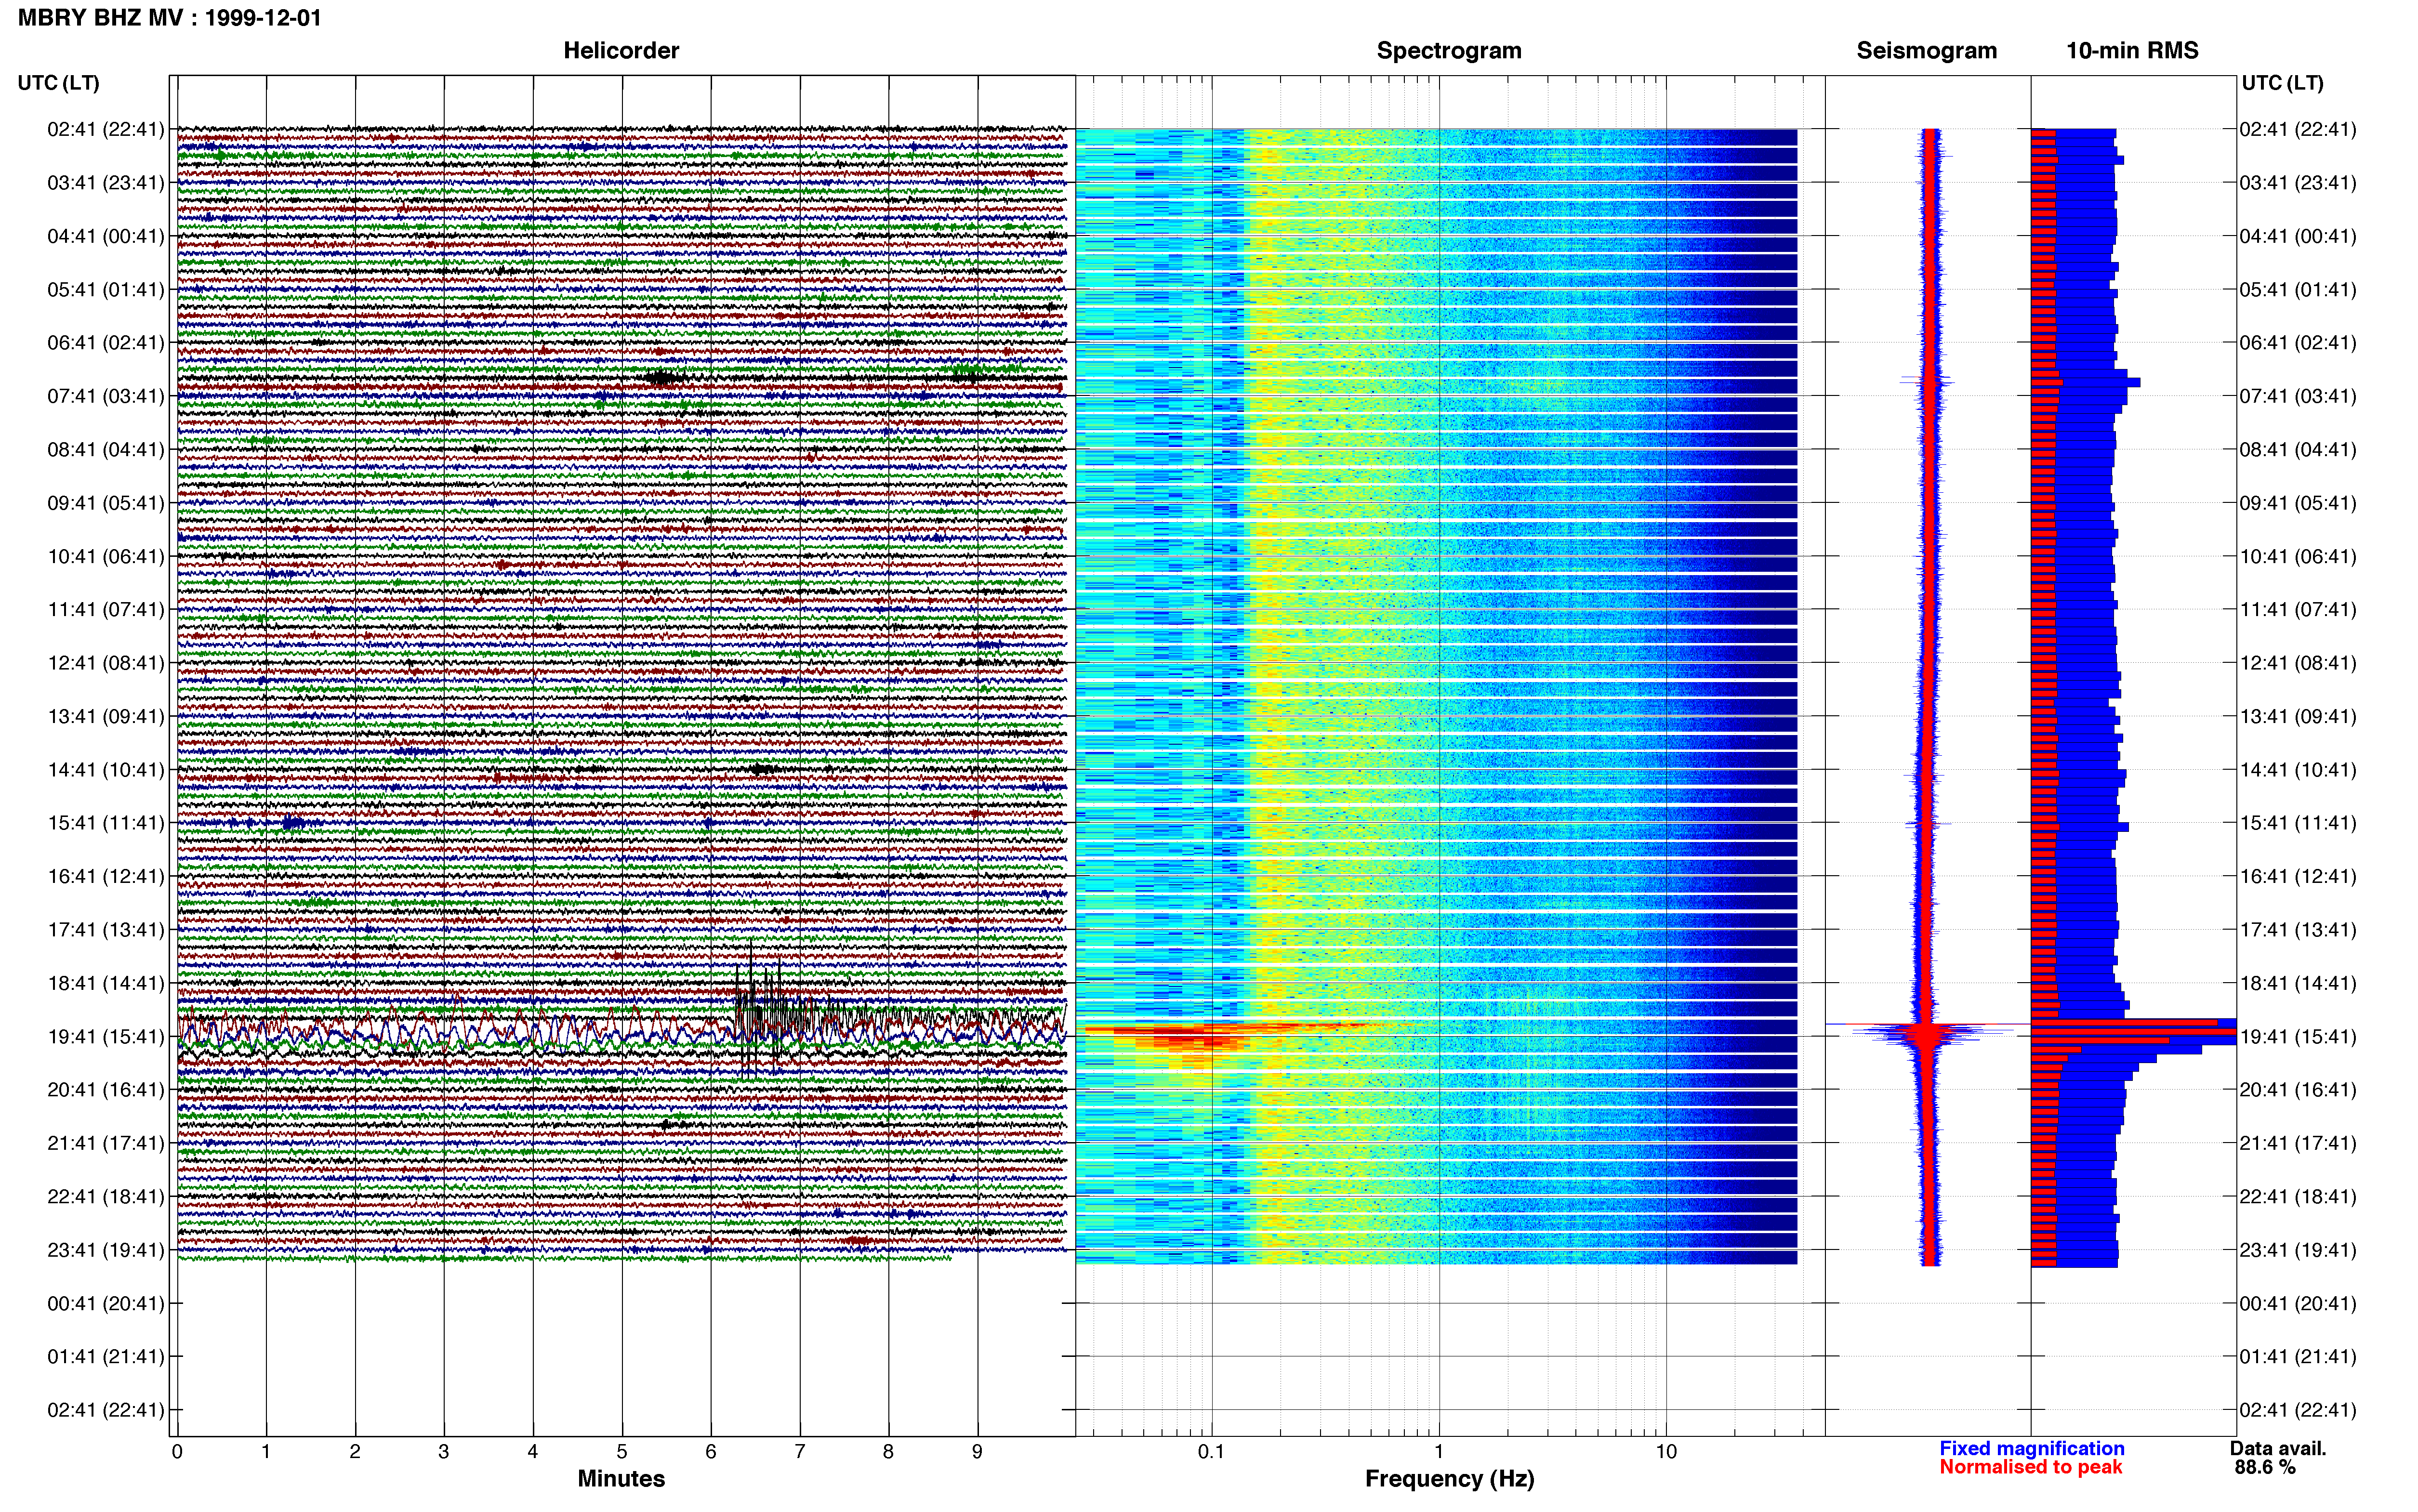Viewport: 2418px width, 1512px height.
Task: Click the 88.6 % availability value
Action: click(x=2265, y=1468)
